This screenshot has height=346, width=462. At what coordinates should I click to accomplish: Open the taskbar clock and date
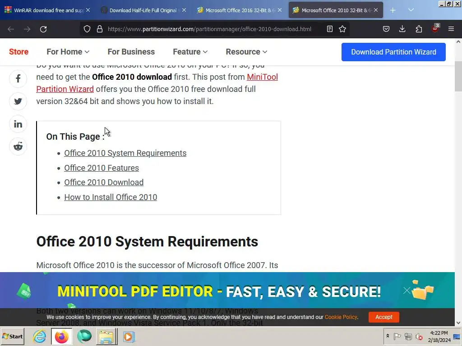click(439, 336)
